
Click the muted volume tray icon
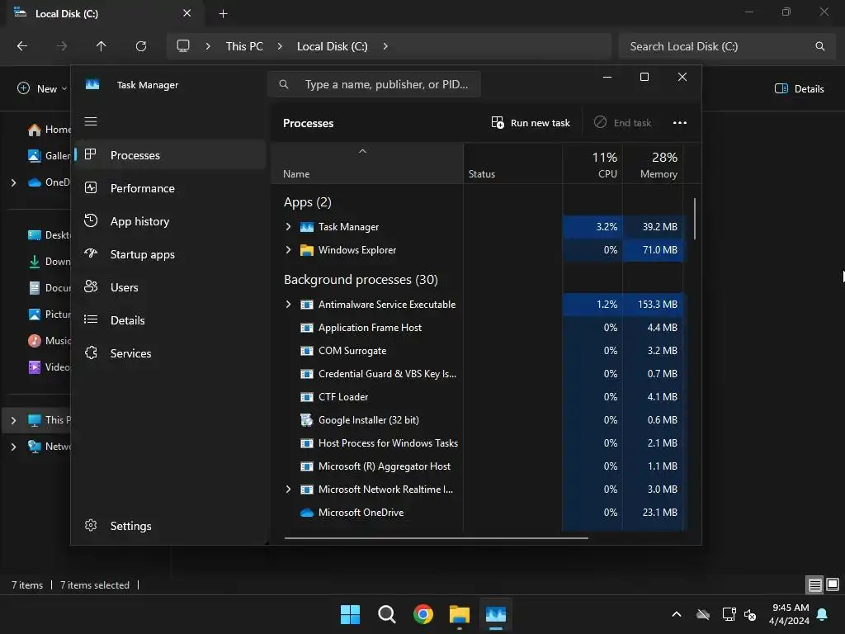[749, 614]
